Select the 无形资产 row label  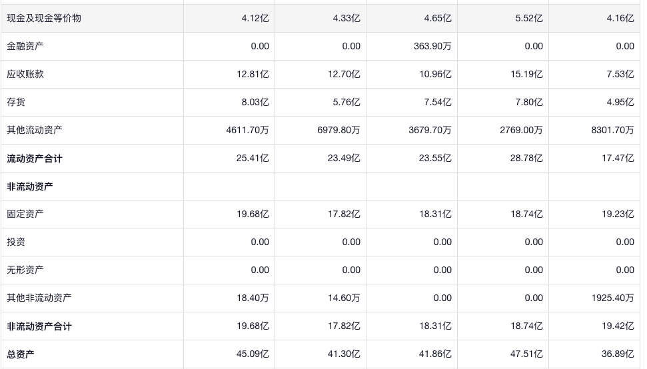coord(26,270)
